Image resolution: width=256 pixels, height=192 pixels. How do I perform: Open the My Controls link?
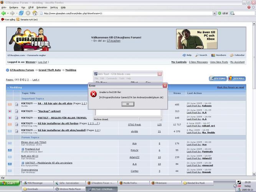click(178, 62)
